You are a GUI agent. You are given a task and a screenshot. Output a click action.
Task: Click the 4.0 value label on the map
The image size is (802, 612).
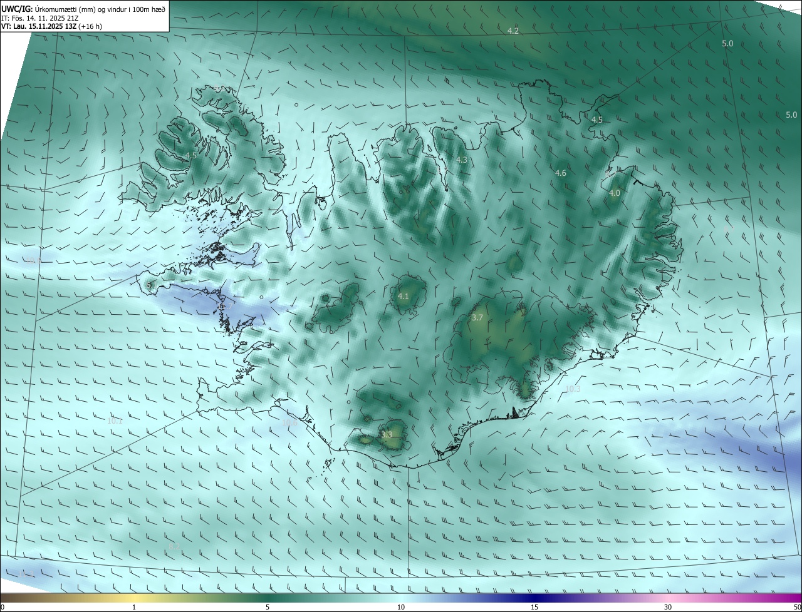click(x=615, y=193)
